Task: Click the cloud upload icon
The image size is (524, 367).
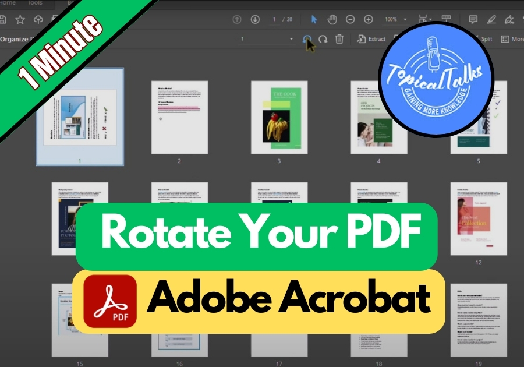Action: (38, 19)
